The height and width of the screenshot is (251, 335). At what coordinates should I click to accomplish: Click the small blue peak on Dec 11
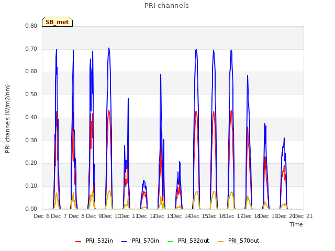(144, 180)
